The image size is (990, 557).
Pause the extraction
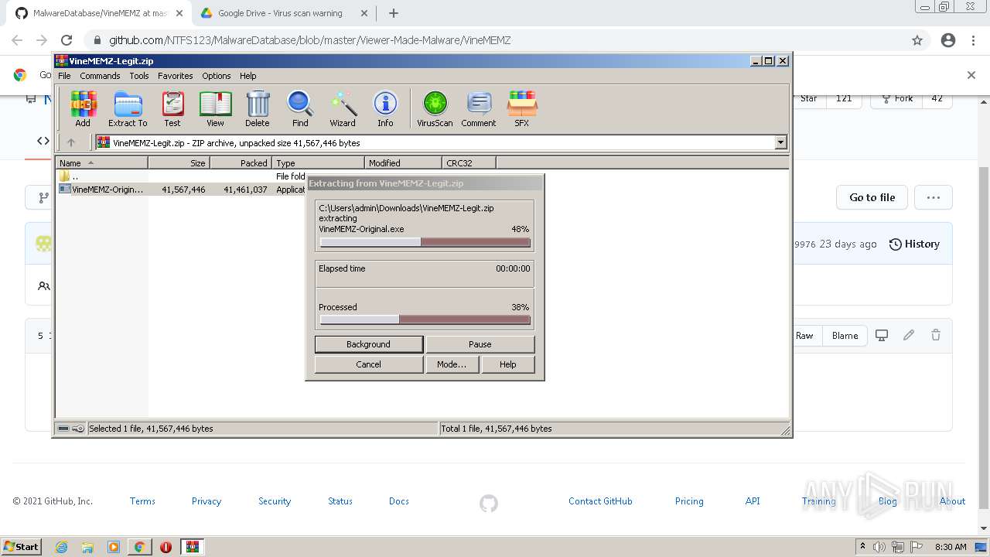480,344
